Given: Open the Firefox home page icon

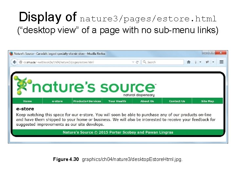Looking at the screenshot, I should tap(188, 62).
